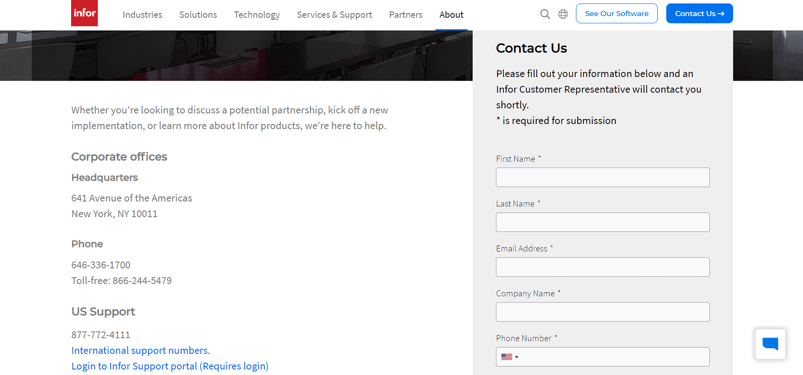Focus the First Name field
Viewport: 803px width, 375px height.
603,177
